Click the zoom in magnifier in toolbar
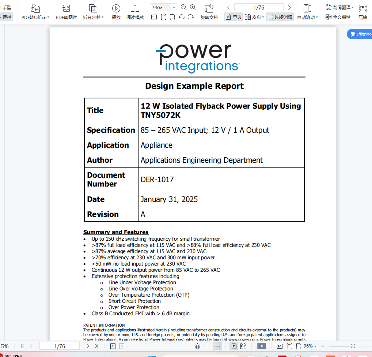Viewport: 372px width, 357px height. (x=193, y=7)
